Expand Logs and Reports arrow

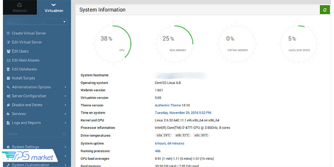pyautogui.click(x=66, y=123)
